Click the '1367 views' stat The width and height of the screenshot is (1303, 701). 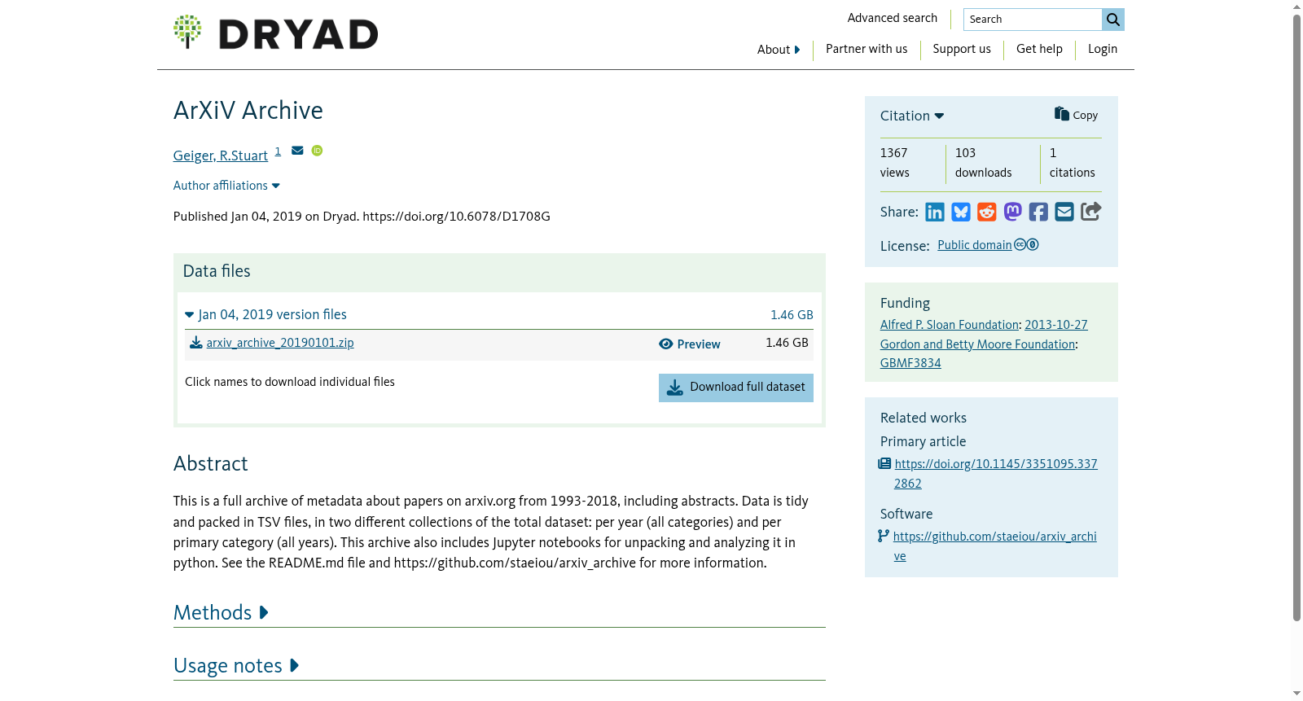895,163
